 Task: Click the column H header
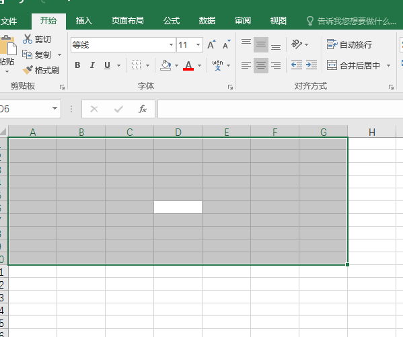coord(371,132)
